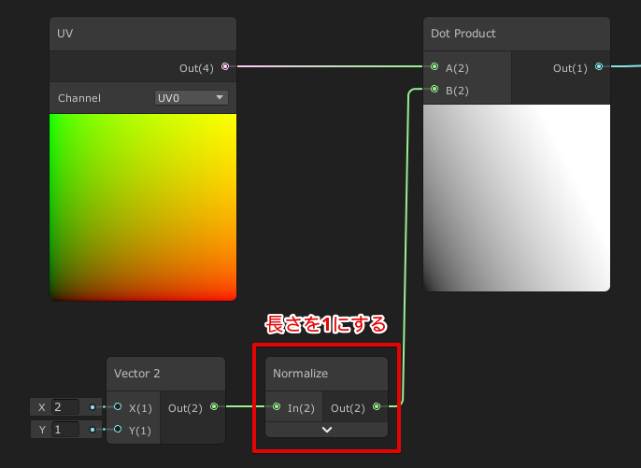This screenshot has width=641, height=468.
Task: Click Dot Product Out(1) output port
Action: pyautogui.click(x=599, y=66)
